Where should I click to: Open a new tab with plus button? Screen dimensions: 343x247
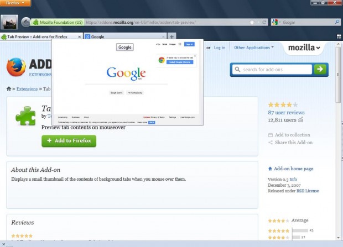(x=171, y=36)
